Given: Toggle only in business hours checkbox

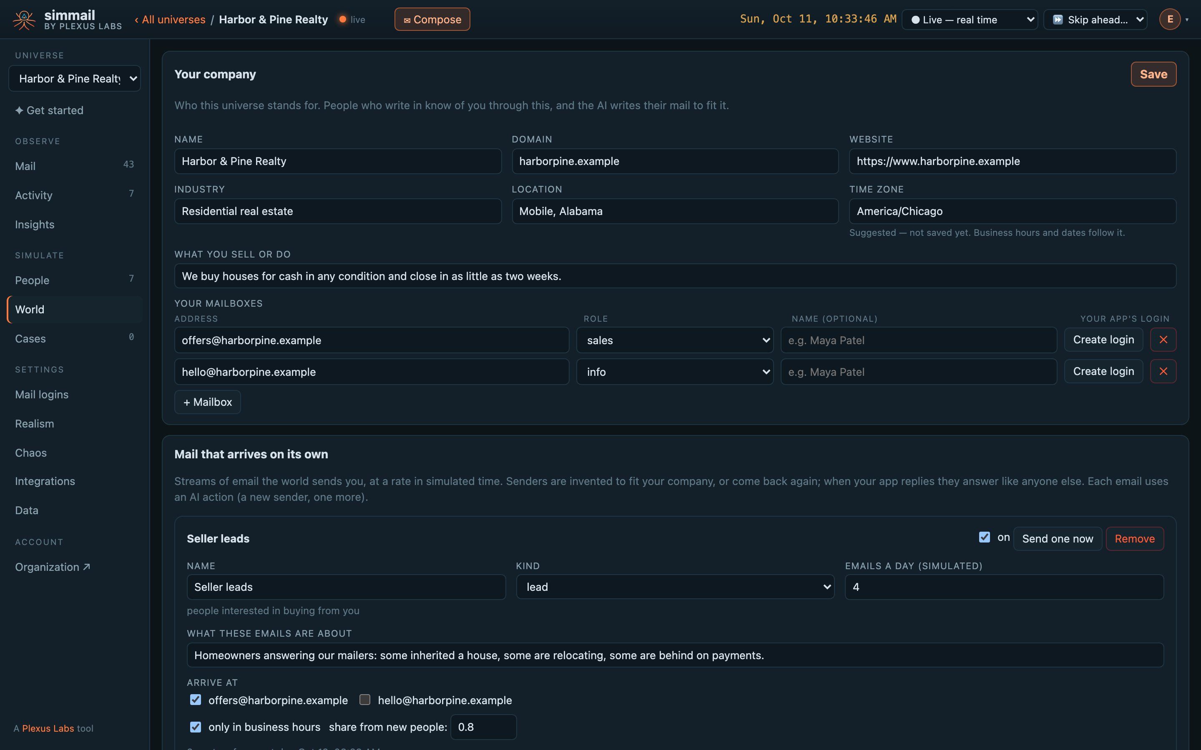Looking at the screenshot, I should (196, 727).
